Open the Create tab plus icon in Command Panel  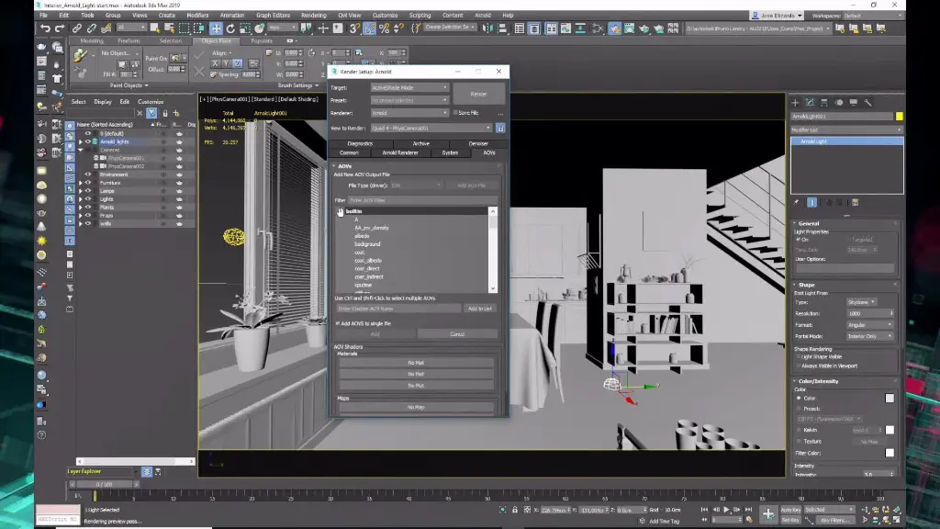[x=795, y=103]
